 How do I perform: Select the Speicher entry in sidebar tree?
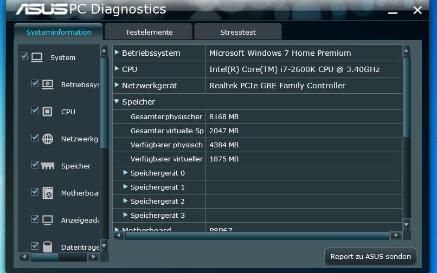[76, 166]
